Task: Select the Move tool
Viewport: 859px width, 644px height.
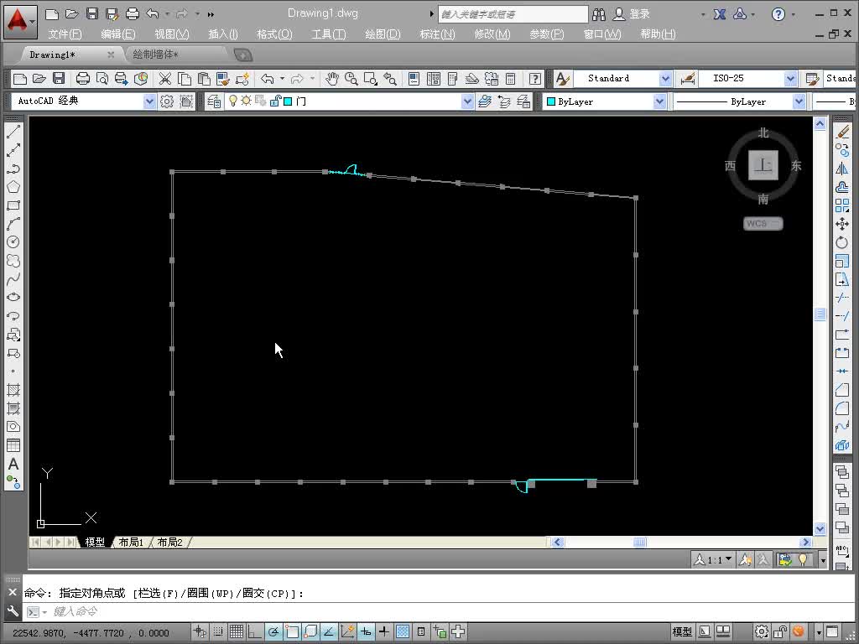Action: [842, 223]
